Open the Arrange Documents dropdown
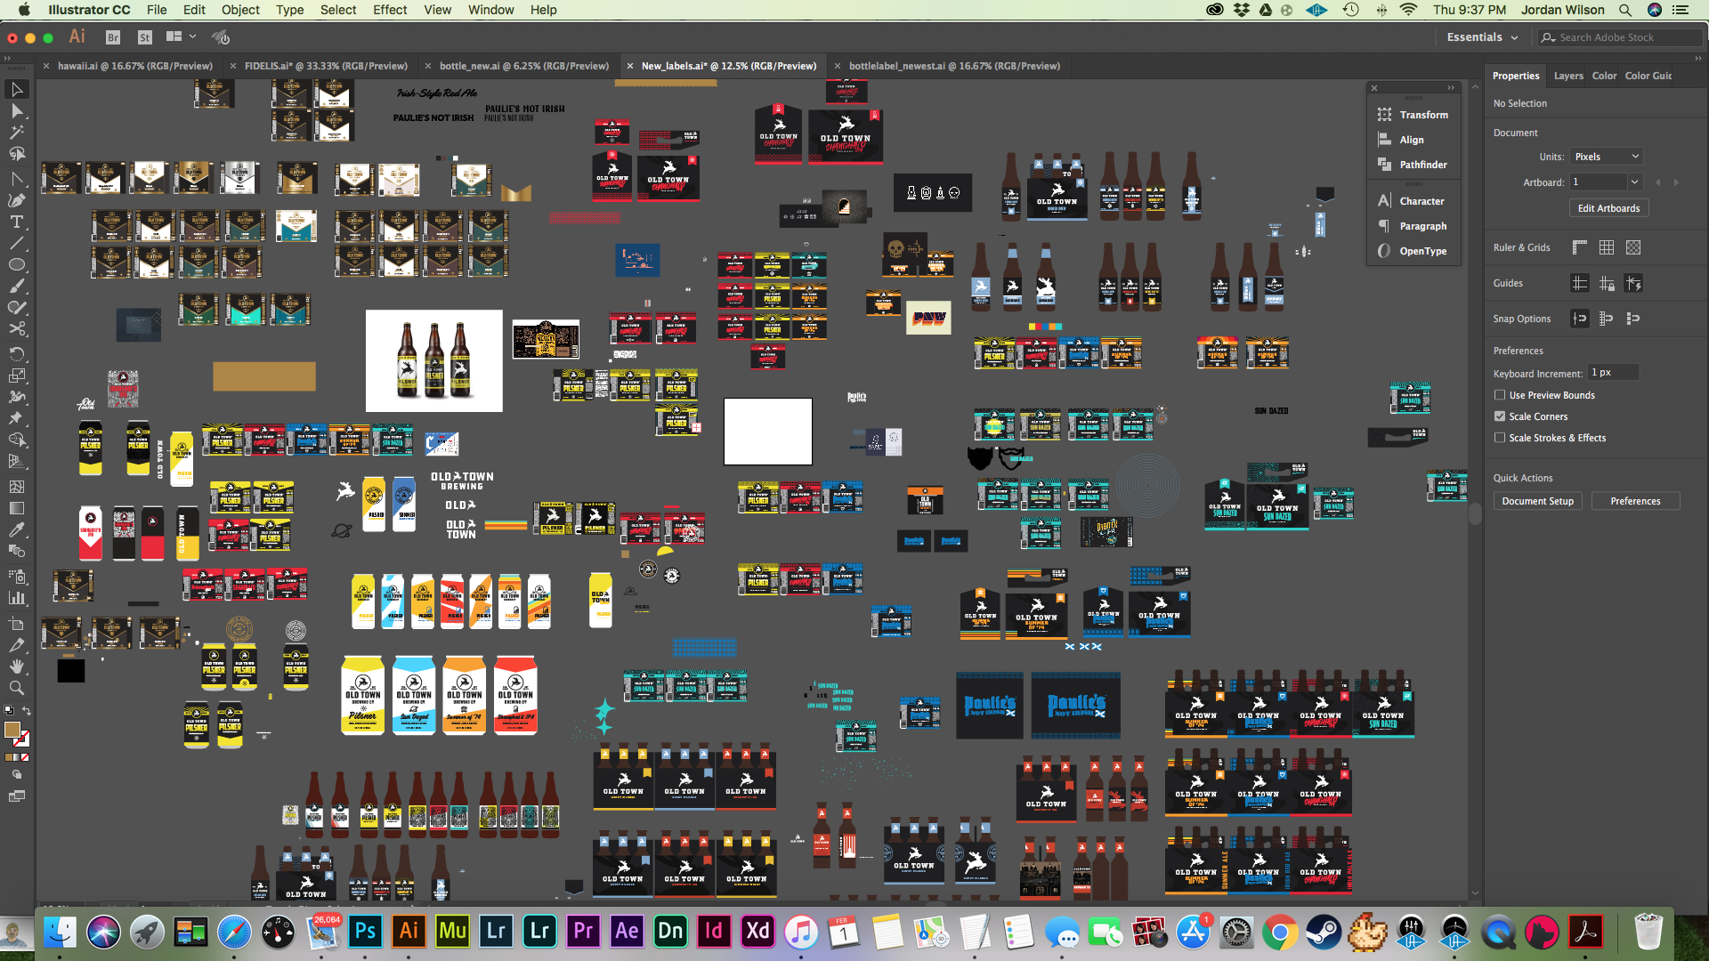Screen dimensions: 1709x961 (180, 37)
